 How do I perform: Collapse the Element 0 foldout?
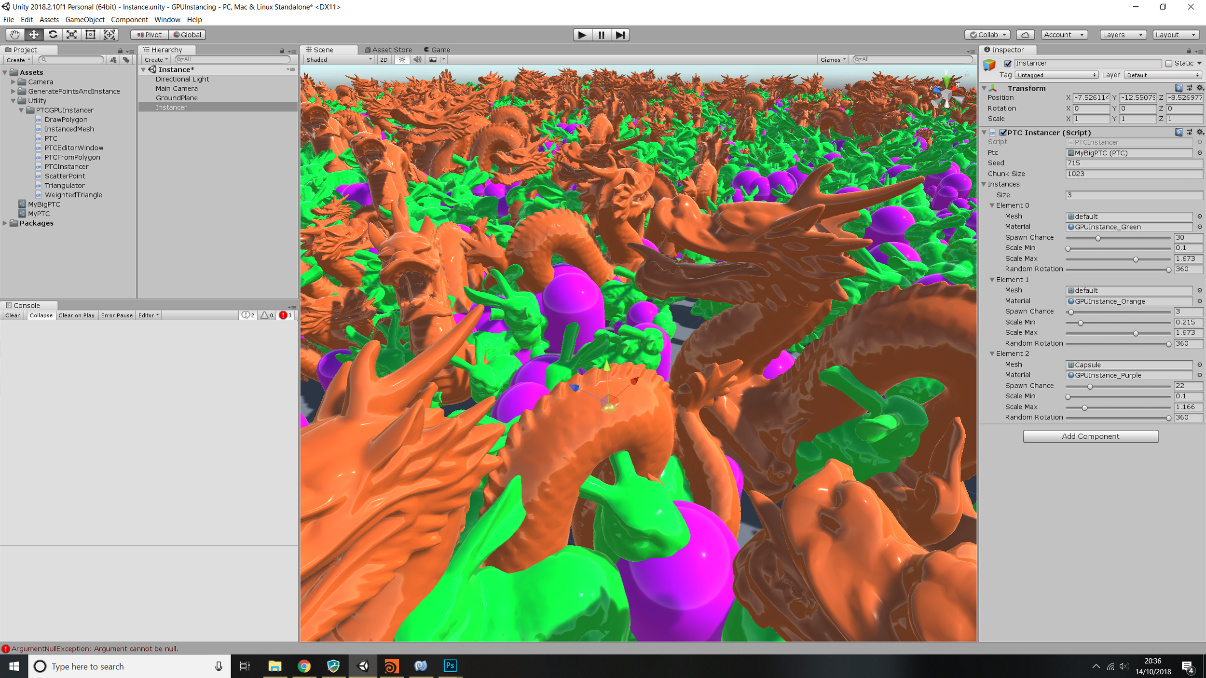click(x=992, y=205)
